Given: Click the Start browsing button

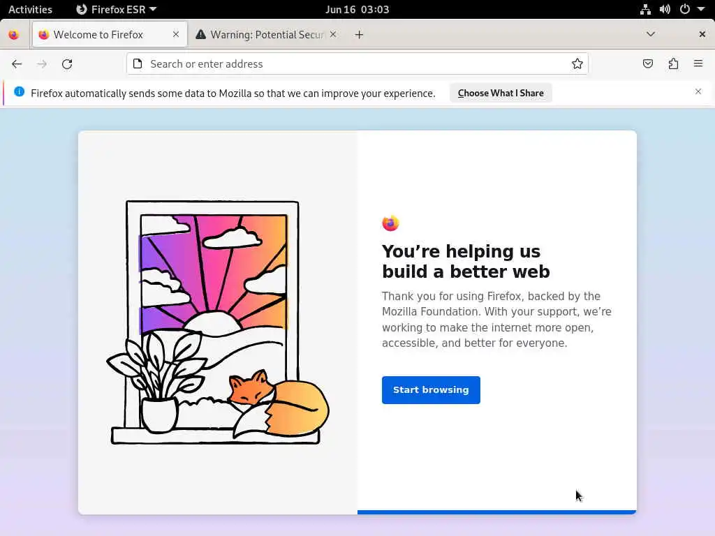Looking at the screenshot, I should [x=431, y=389].
